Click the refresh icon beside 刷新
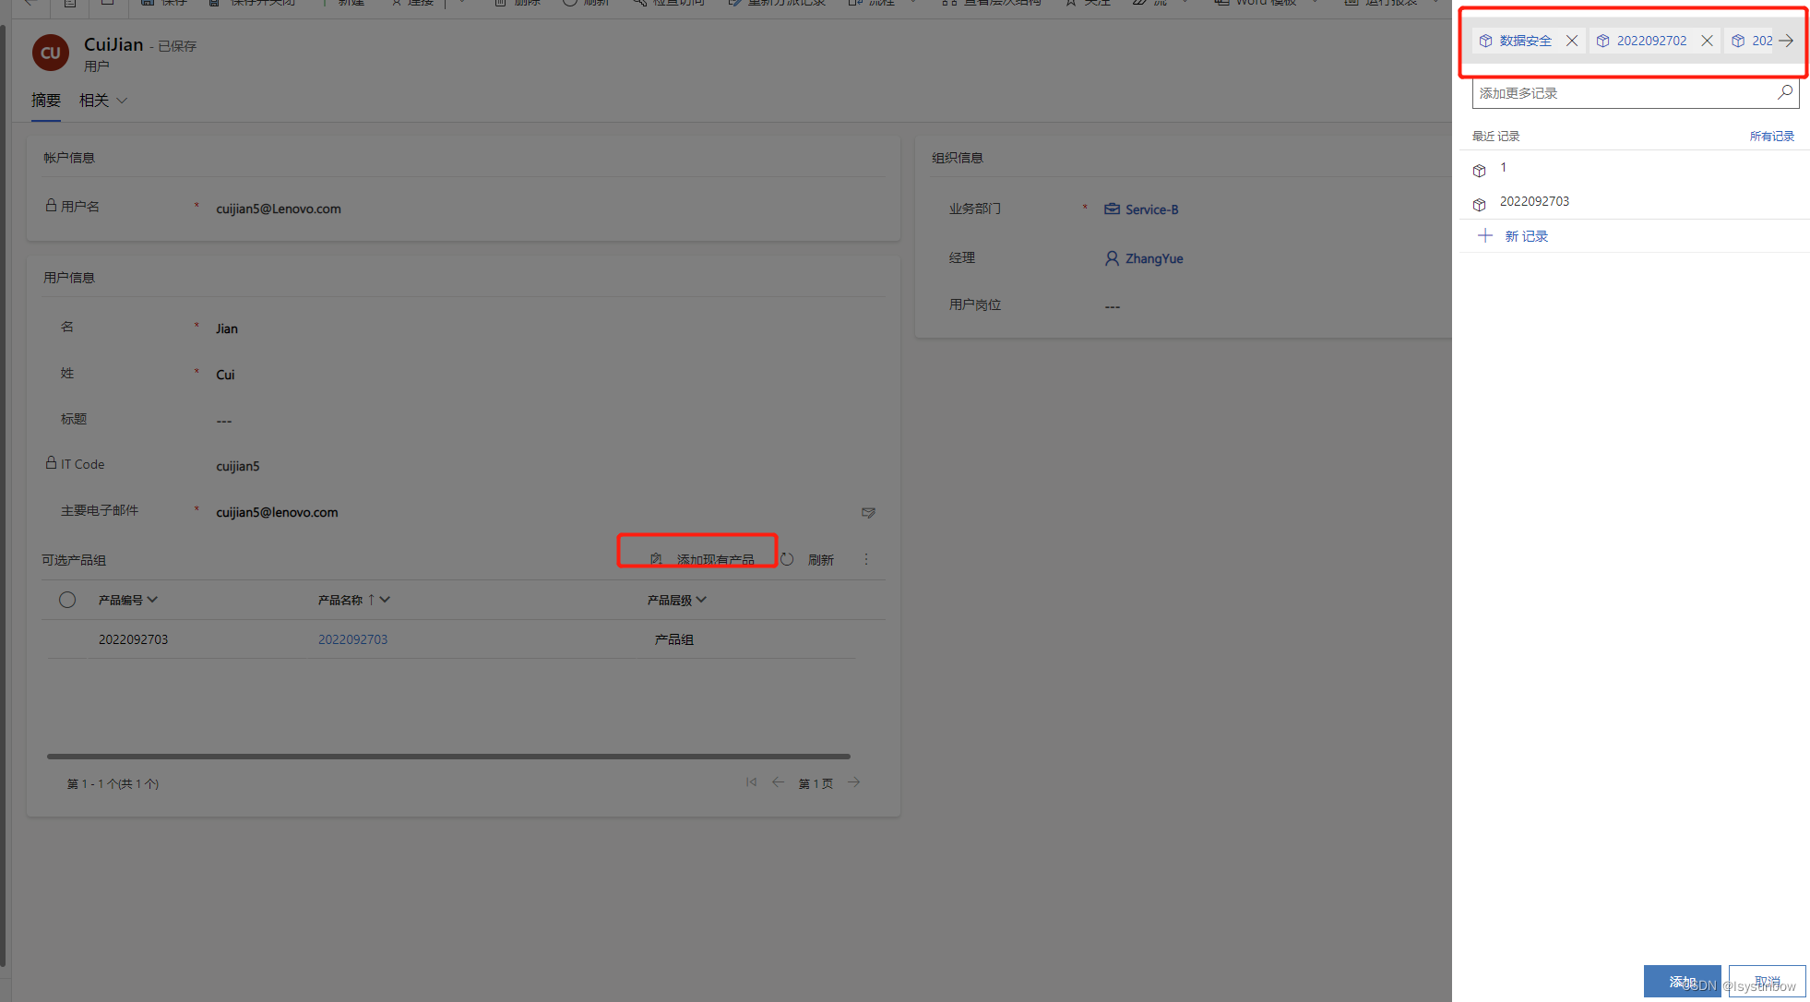Image resolution: width=1810 pixels, height=1002 pixels. point(787,559)
